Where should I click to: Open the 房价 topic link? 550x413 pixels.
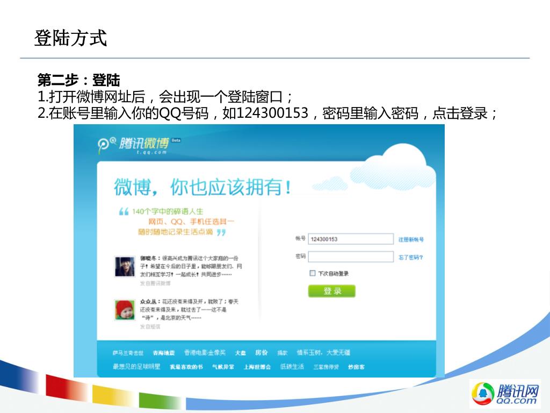tap(262, 352)
